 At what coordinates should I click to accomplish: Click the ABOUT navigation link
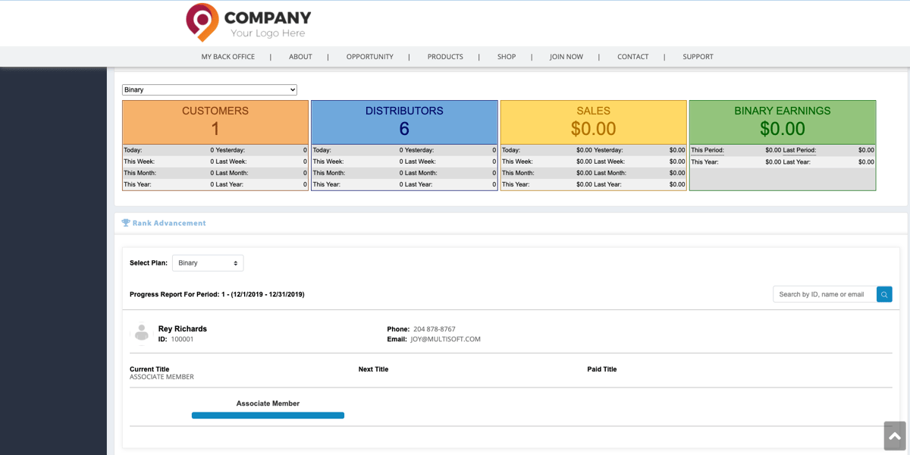(x=300, y=56)
